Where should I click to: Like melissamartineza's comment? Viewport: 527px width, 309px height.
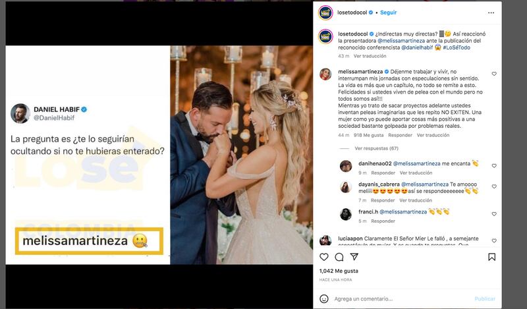coord(494,74)
